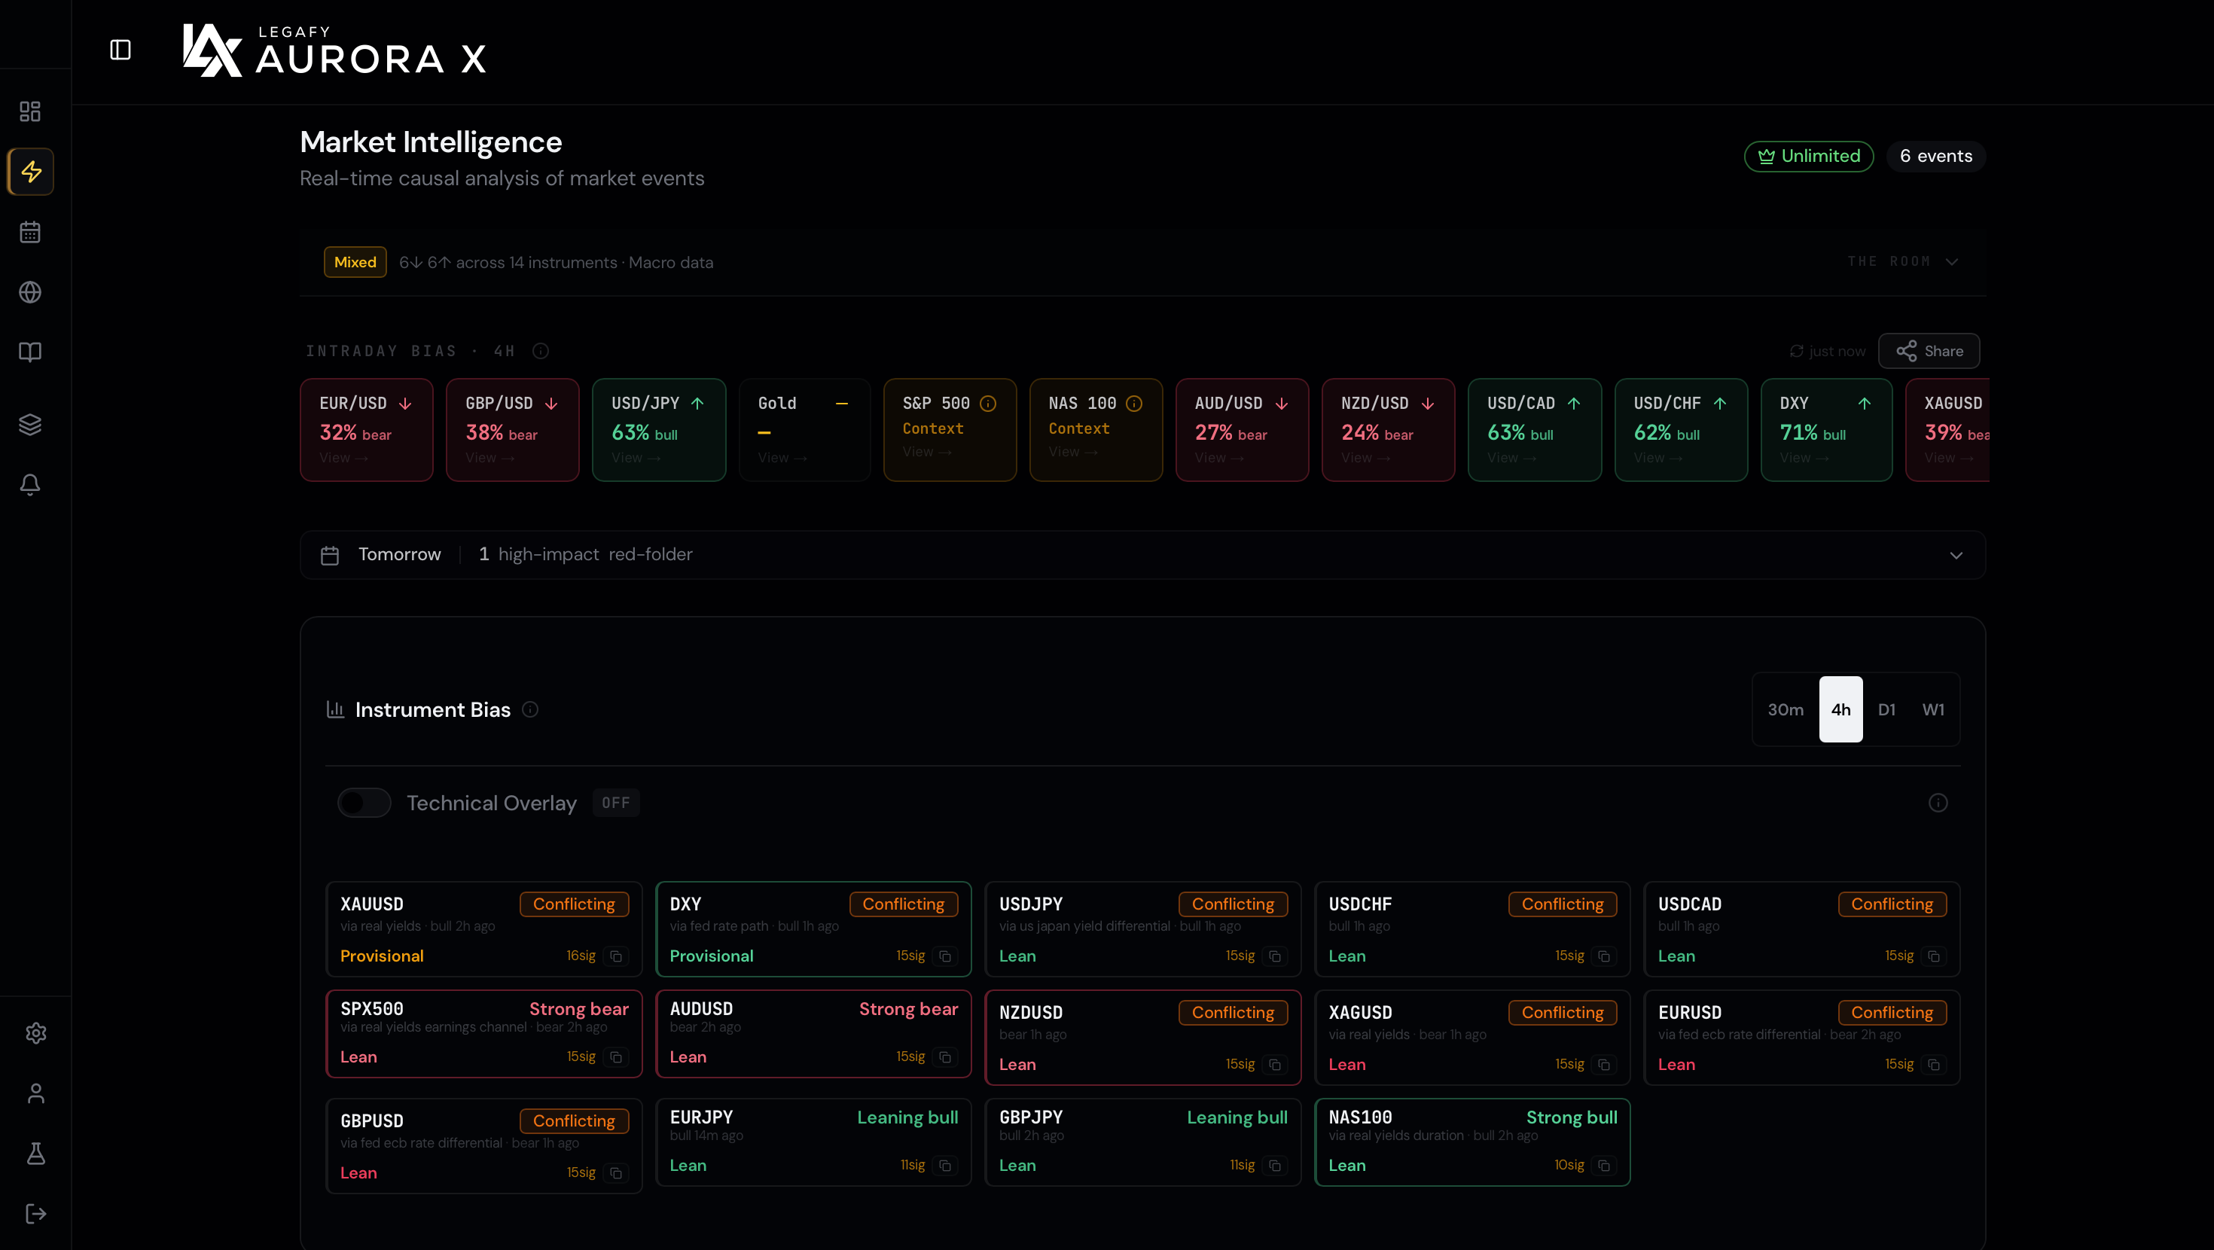Click the info icon on S&P 500 card
Image resolution: width=2214 pixels, height=1250 pixels.
click(x=988, y=404)
